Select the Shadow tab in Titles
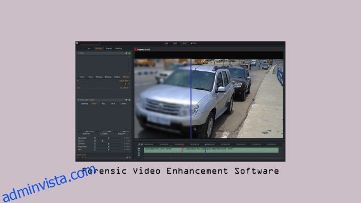 coord(108,77)
